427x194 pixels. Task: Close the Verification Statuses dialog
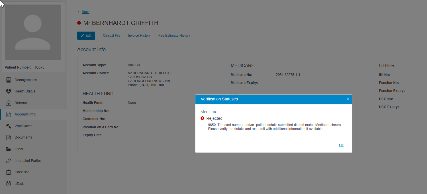click(348, 99)
